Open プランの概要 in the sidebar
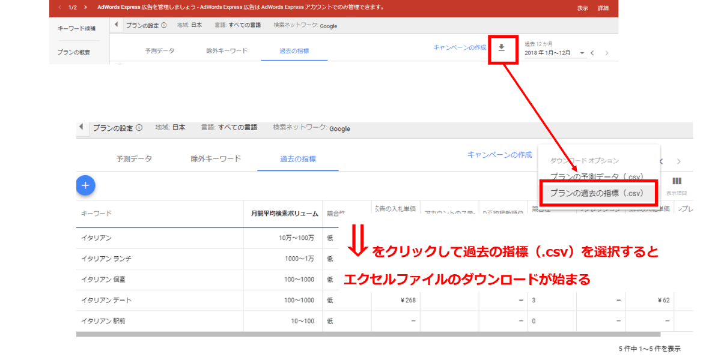This screenshot has height=360, width=721. tap(74, 52)
